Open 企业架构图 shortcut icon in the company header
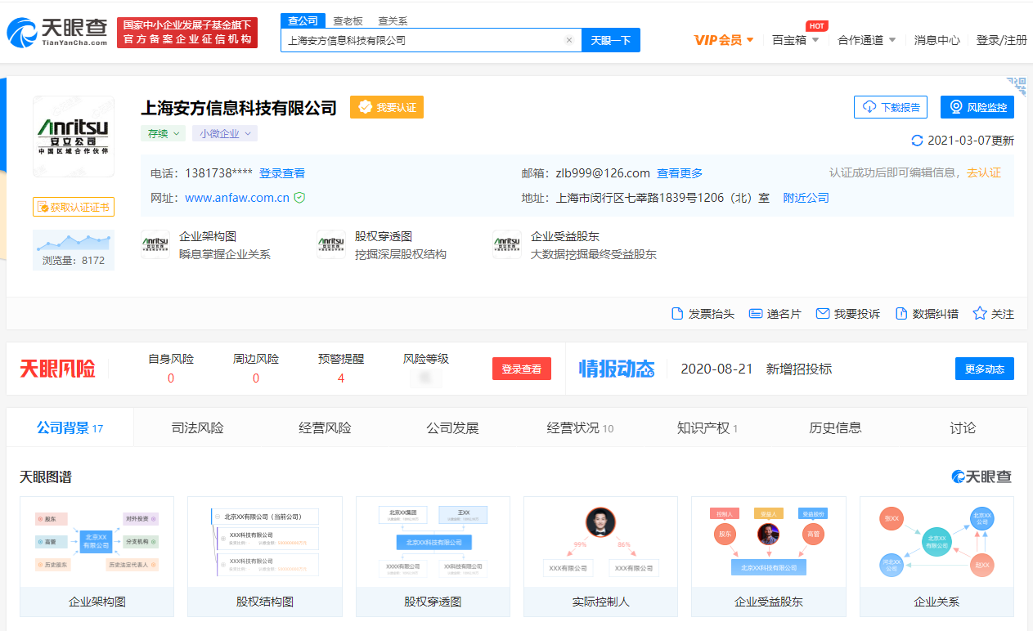 (155, 244)
